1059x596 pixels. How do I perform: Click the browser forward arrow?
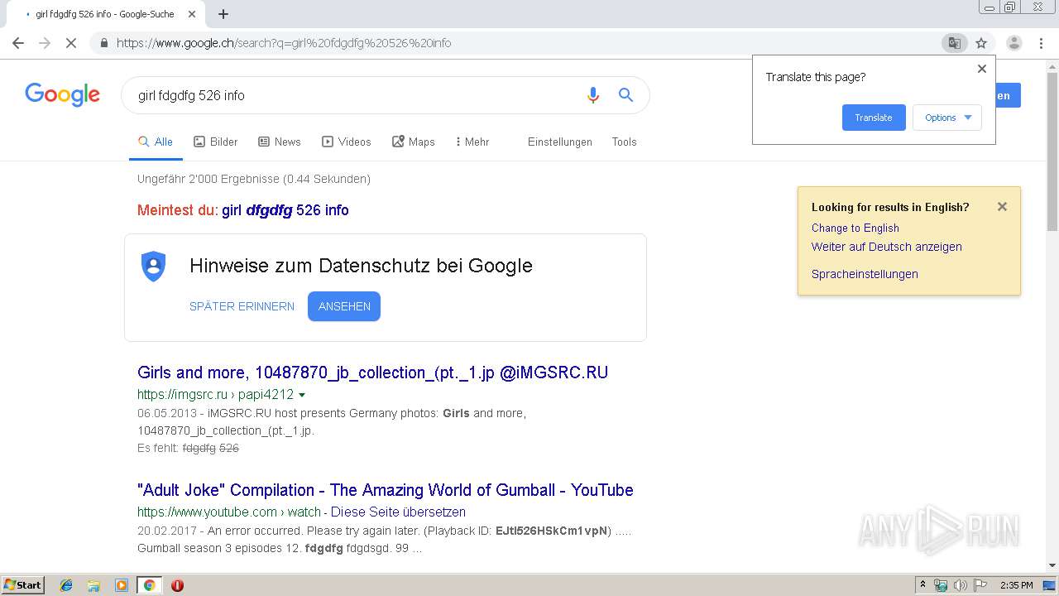coord(45,43)
